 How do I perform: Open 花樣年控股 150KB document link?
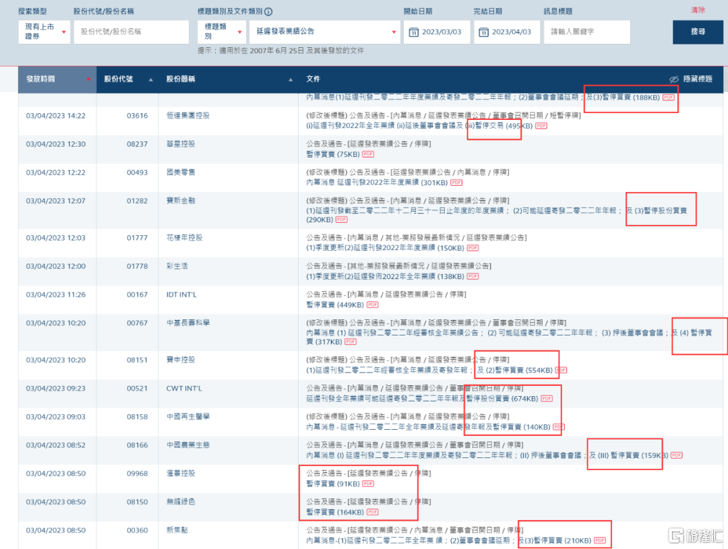[385, 248]
